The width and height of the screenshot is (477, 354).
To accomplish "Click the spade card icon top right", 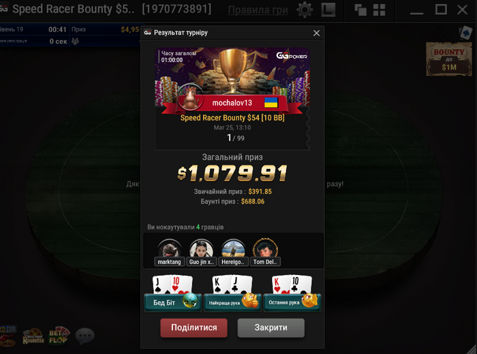I will click(465, 33).
